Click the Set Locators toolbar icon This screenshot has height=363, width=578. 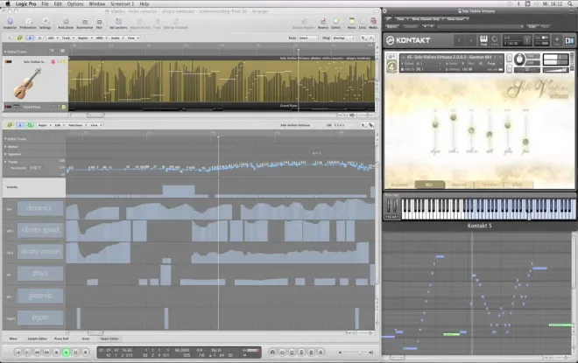pyautogui.click(x=118, y=22)
